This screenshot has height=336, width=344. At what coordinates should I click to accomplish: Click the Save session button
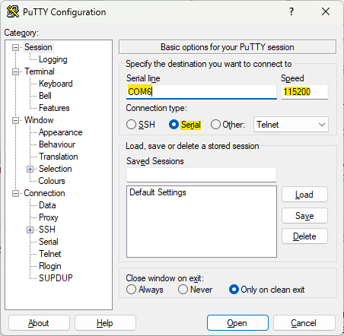(304, 216)
